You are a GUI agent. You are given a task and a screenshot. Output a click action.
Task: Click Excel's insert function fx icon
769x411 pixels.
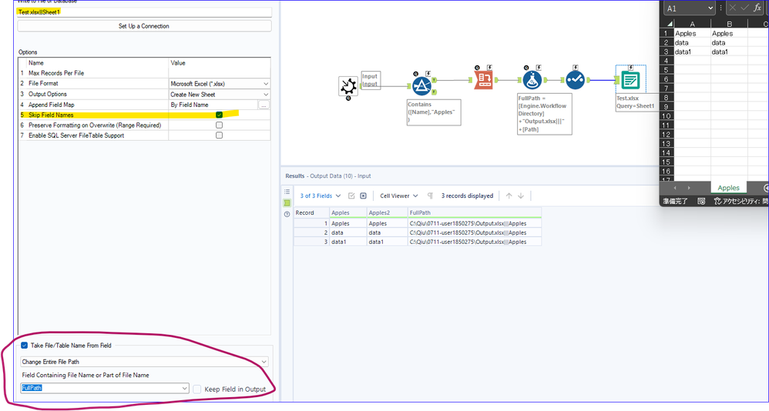[x=757, y=8]
